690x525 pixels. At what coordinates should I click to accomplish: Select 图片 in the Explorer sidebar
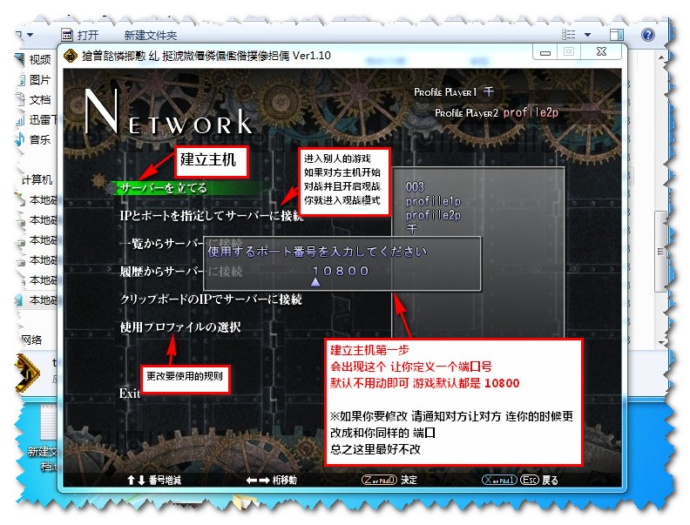click(39, 79)
